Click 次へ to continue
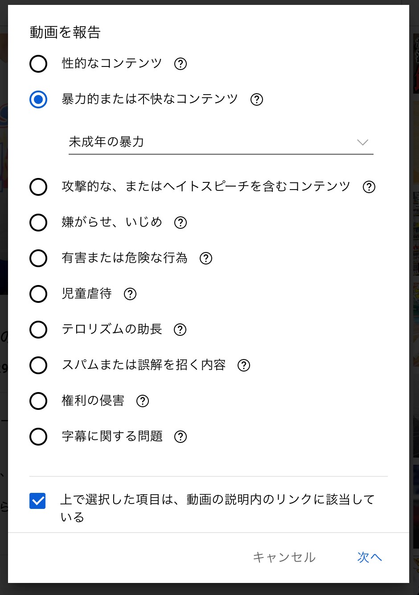 370,557
